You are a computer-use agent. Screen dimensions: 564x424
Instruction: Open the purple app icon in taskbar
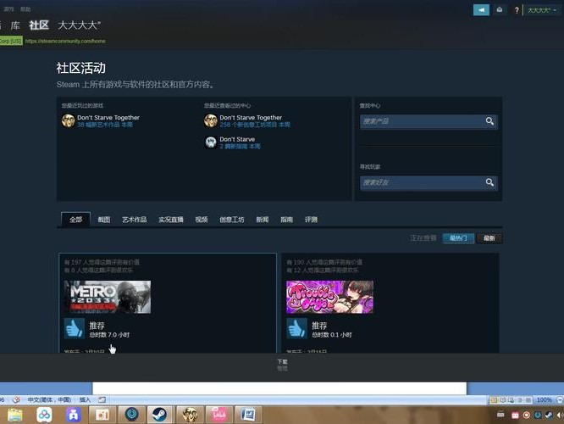(x=74, y=415)
